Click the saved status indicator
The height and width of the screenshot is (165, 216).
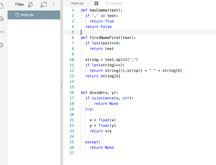(114, 3)
